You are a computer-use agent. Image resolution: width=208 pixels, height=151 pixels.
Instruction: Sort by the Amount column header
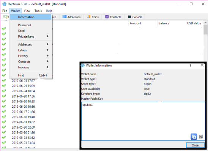pos(143,23)
